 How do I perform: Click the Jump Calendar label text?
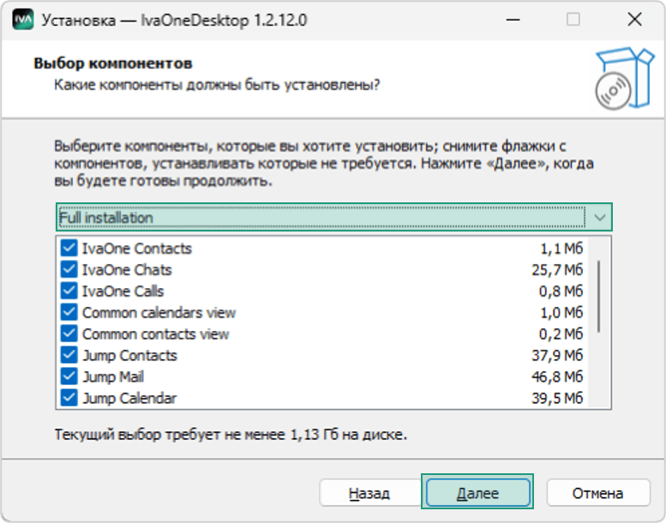[129, 399]
